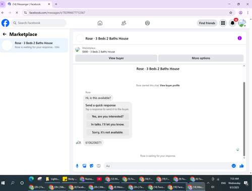Click the taskbar volume icon
The width and height of the screenshot is (252, 191).
[213, 187]
